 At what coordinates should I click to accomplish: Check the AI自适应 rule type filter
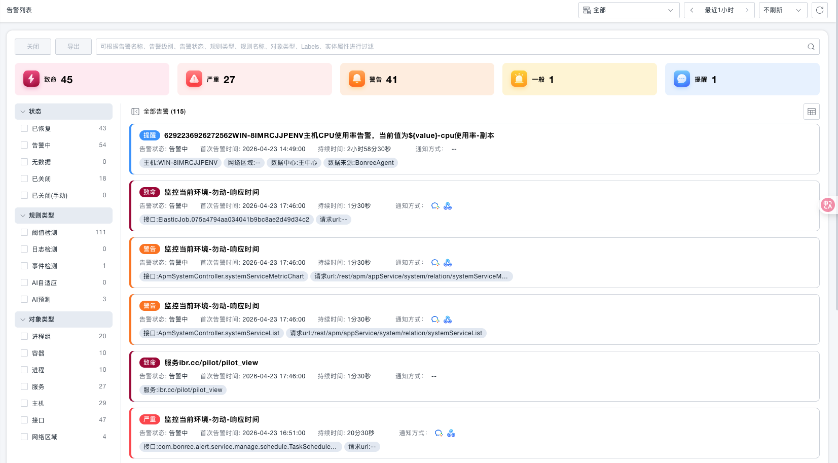pos(24,282)
